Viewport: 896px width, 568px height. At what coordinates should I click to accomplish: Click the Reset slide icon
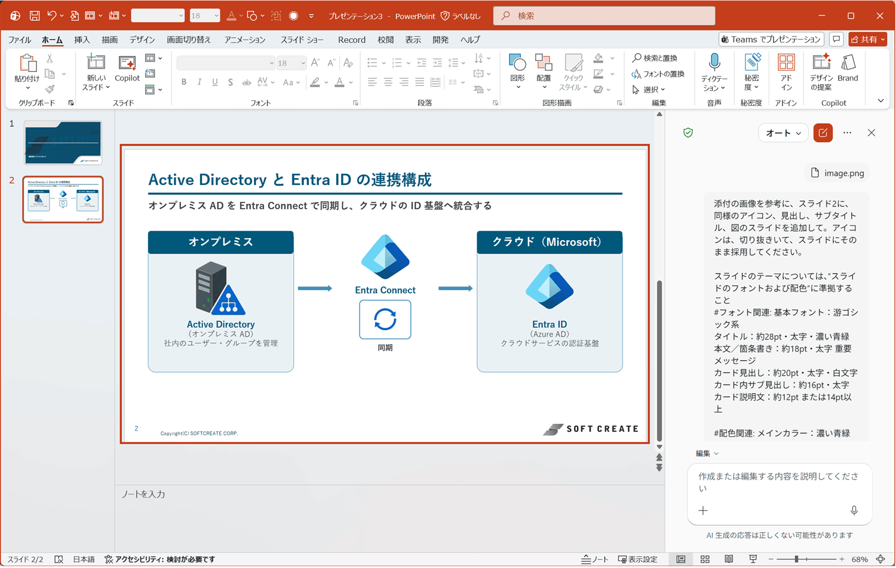coord(150,73)
